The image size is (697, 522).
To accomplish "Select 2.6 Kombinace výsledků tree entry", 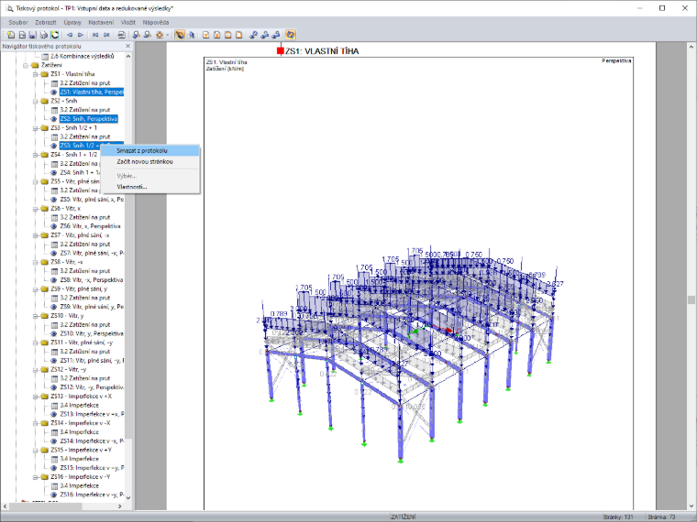I will pyautogui.click(x=83, y=57).
